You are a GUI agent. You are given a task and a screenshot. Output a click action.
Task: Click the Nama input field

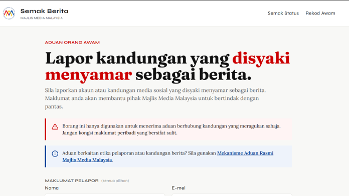105,195
